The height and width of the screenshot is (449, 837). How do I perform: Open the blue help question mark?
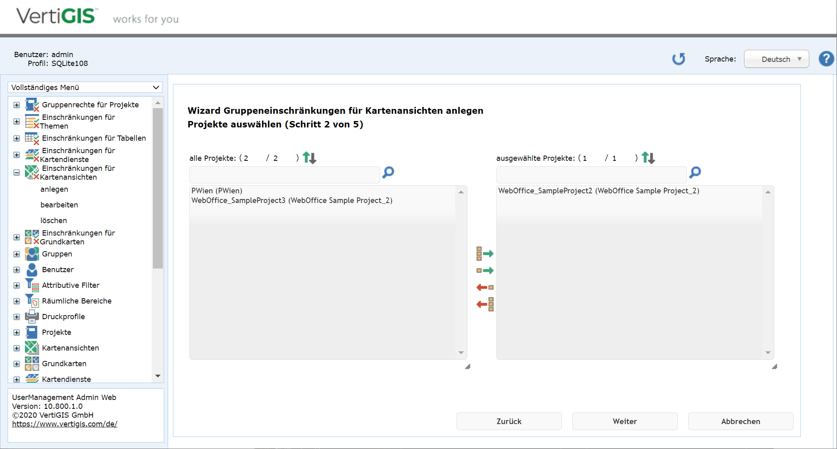click(x=826, y=59)
